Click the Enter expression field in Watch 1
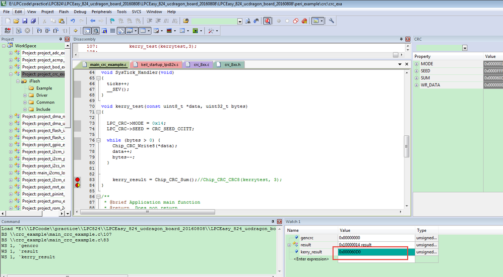This screenshot has width=503, height=277. (x=311, y=259)
